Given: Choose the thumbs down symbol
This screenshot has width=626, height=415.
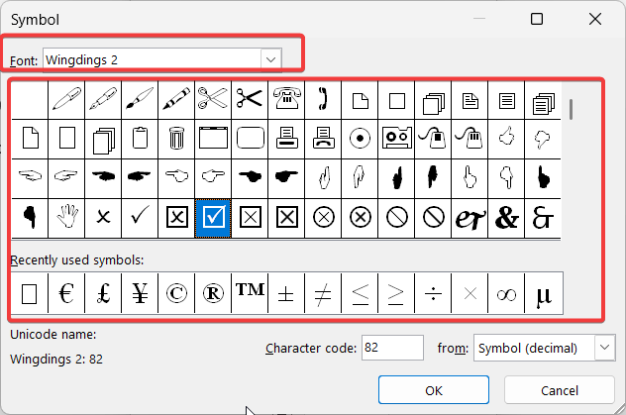Looking at the screenshot, I should pos(543,139).
